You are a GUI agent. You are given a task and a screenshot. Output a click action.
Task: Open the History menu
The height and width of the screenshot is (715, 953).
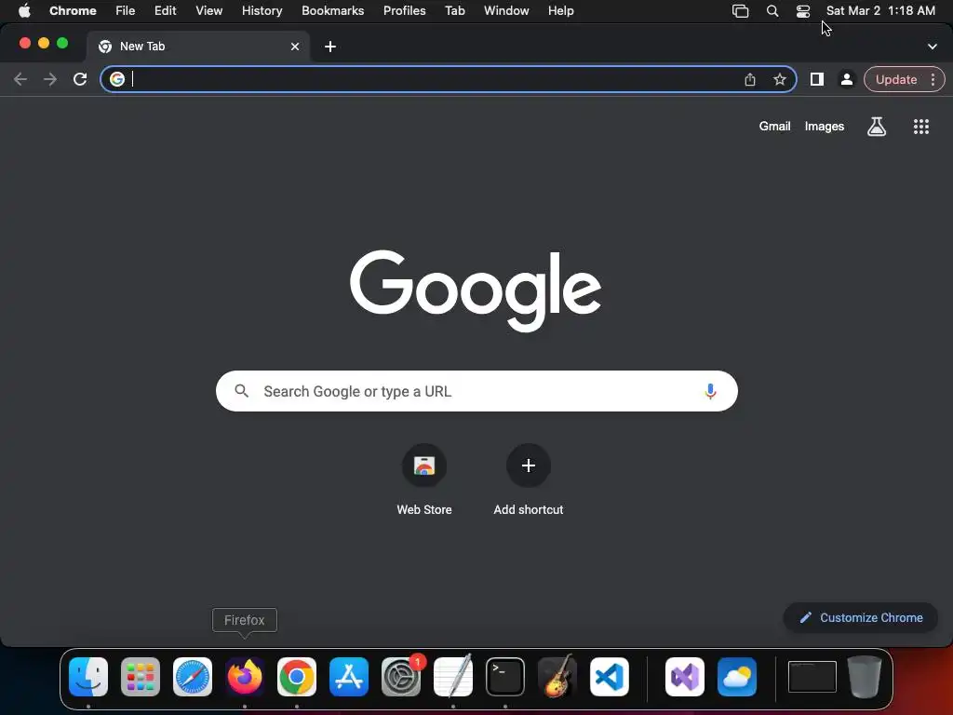click(262, 11)
